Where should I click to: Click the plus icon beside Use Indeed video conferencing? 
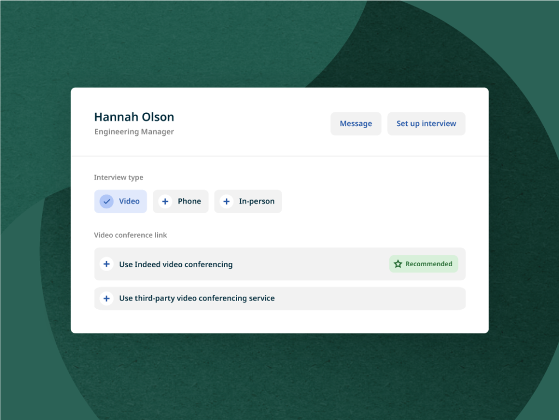pos(106,264)
